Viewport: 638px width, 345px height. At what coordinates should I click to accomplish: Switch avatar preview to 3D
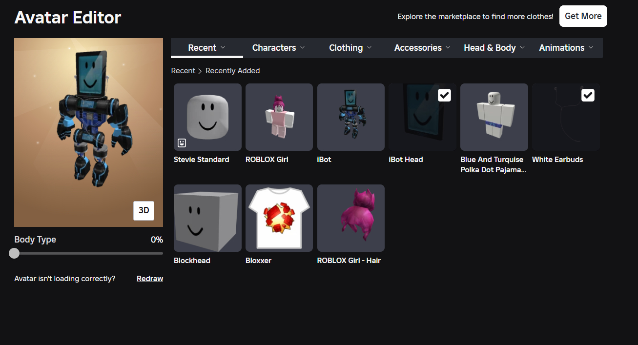tap(144, 210)
